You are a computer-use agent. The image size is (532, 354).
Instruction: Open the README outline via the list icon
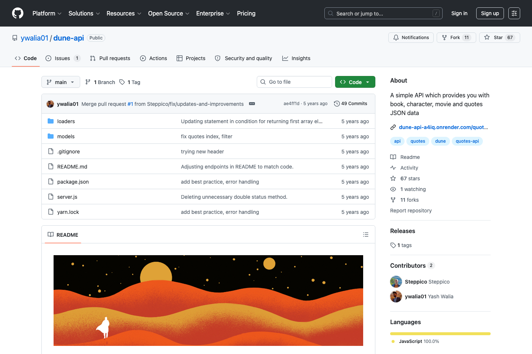coord(366,235)
